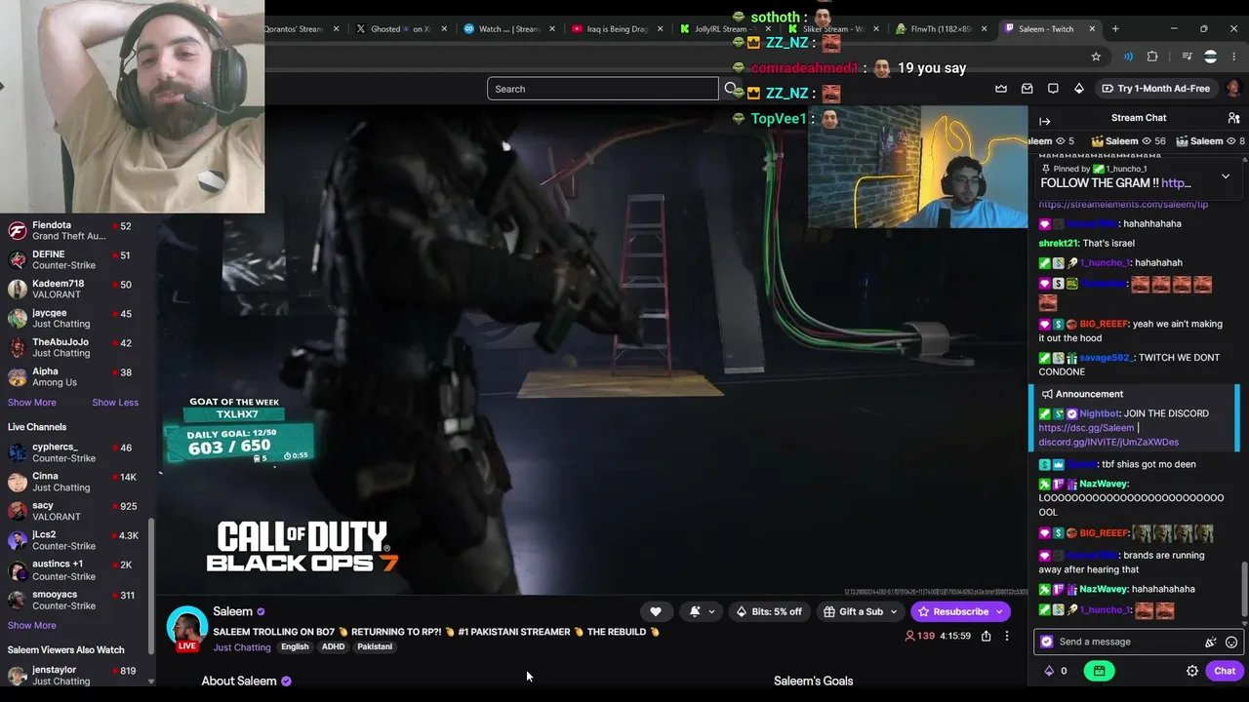The image size is (1249, 702).
Task: Switch to the Ghosted on X tab
Action: tap(400, 29)
